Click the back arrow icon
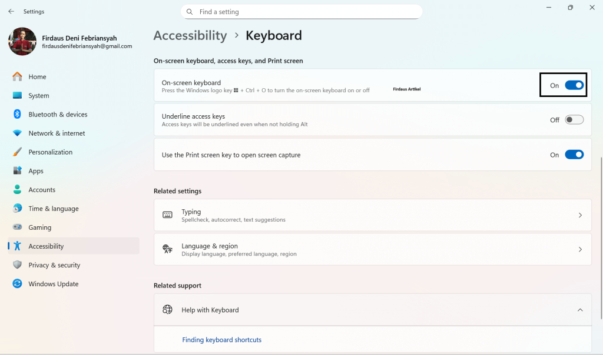 11,11
